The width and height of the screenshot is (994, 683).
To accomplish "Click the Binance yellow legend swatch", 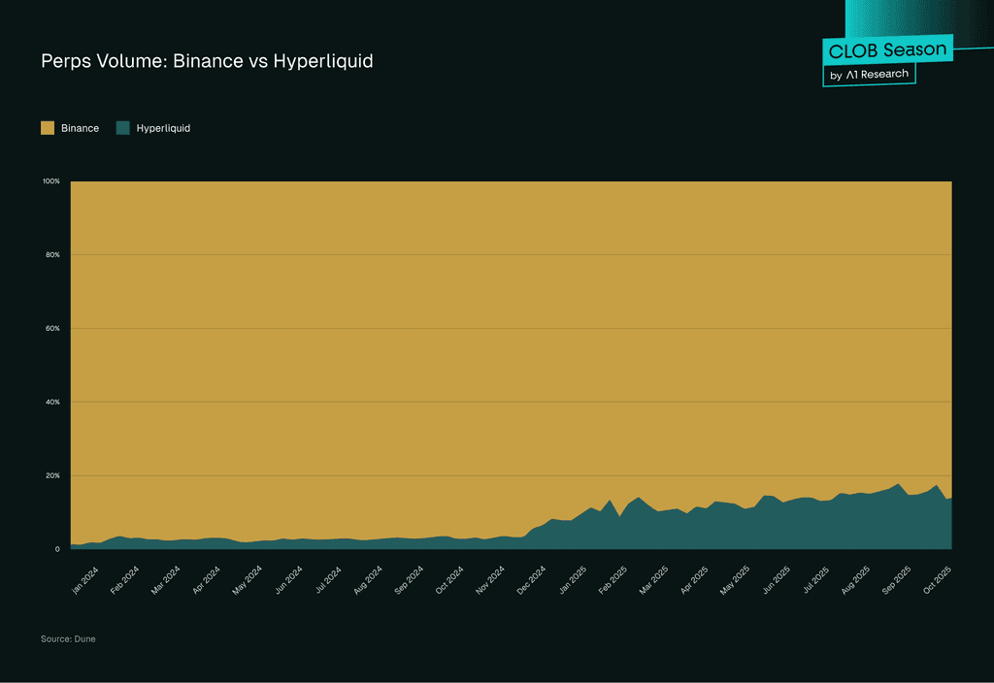I will (x=48, y=128).
